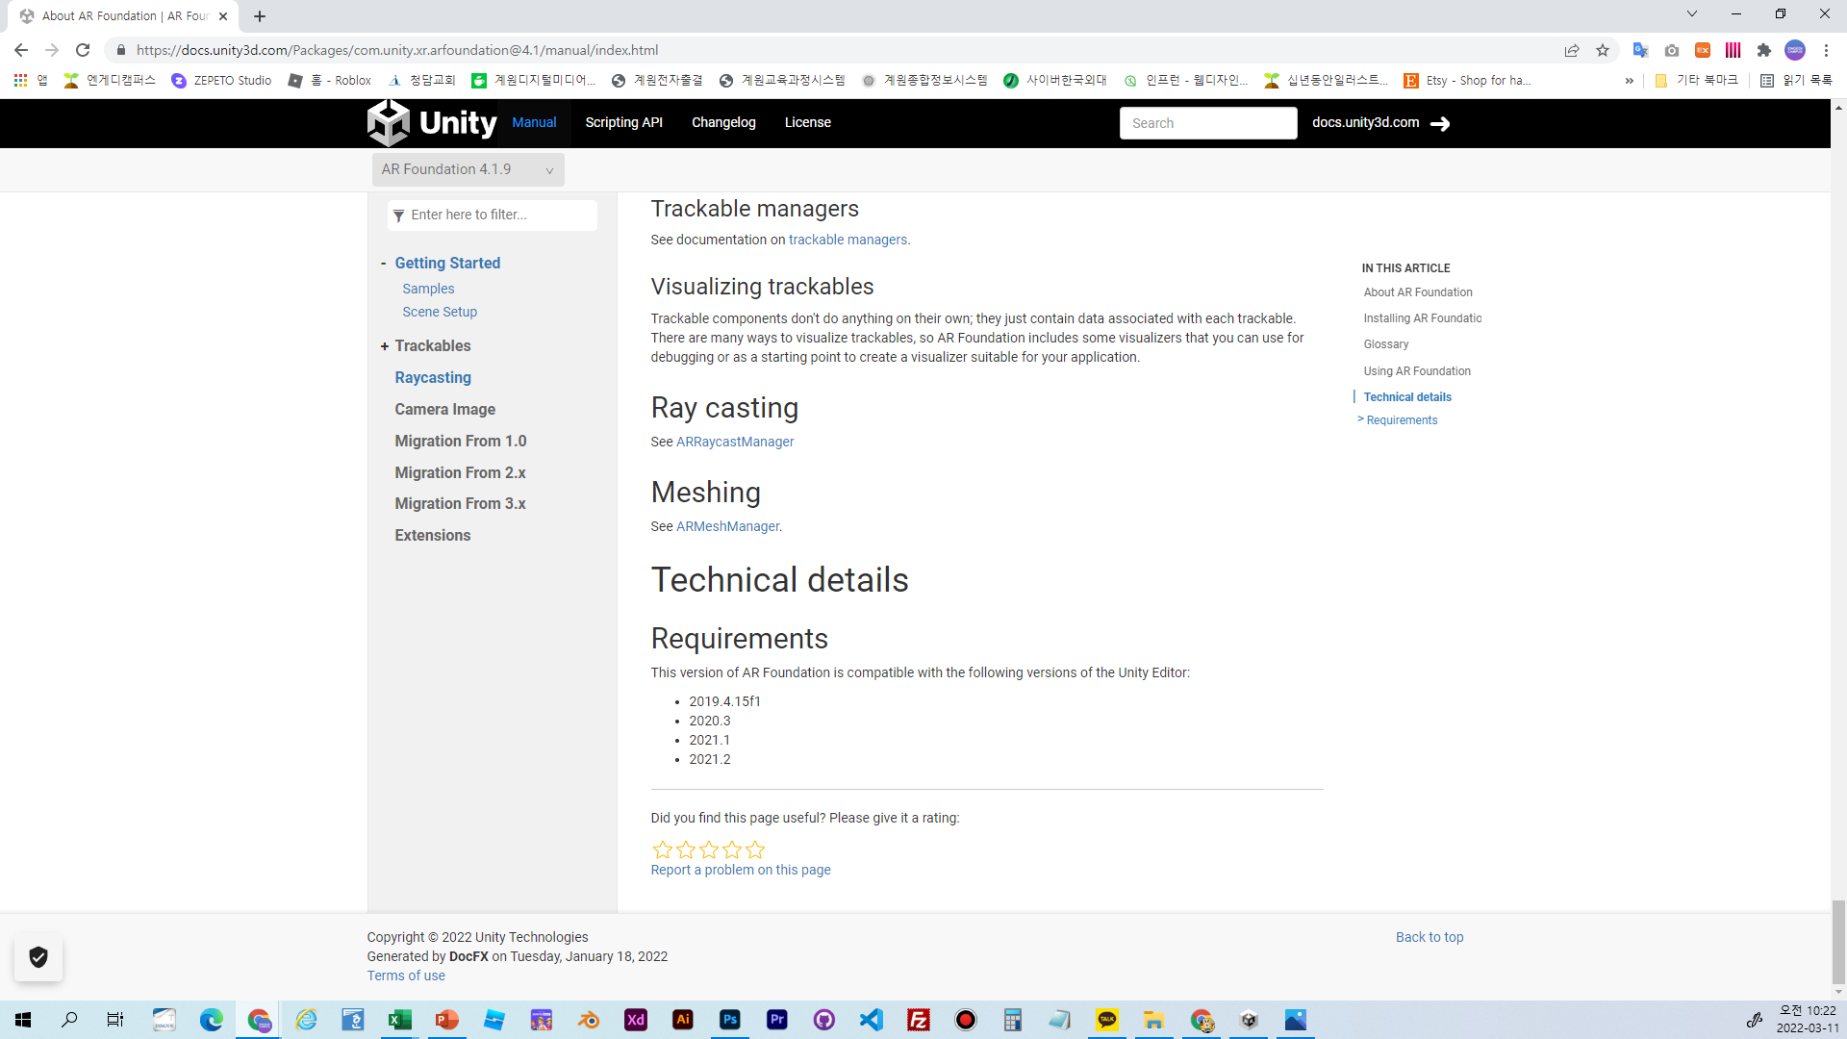The width and height of the screenshot is (1847, 1039).
Task: Click the shield badge at bottom left
Action: pos(38,957)
